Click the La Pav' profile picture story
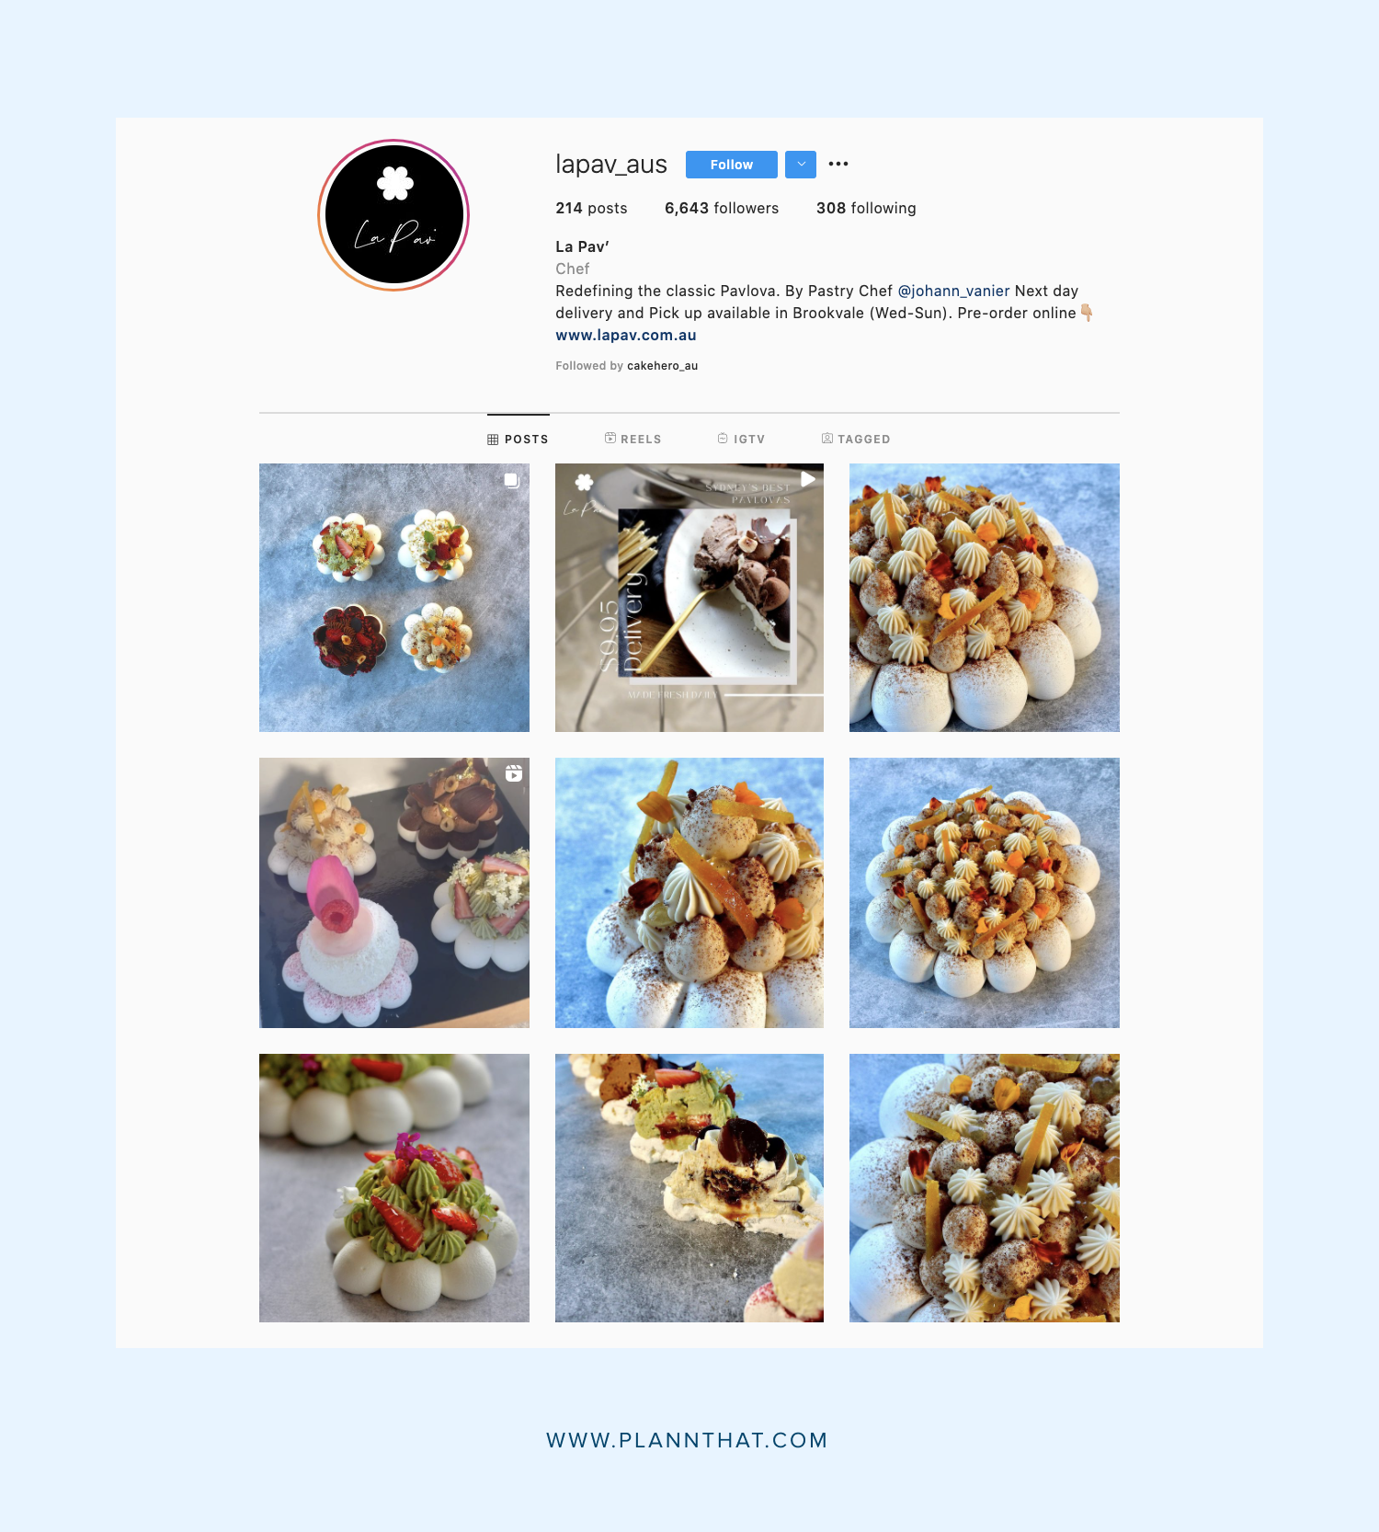This screenshot has height=1532, width=1379. 393,215
